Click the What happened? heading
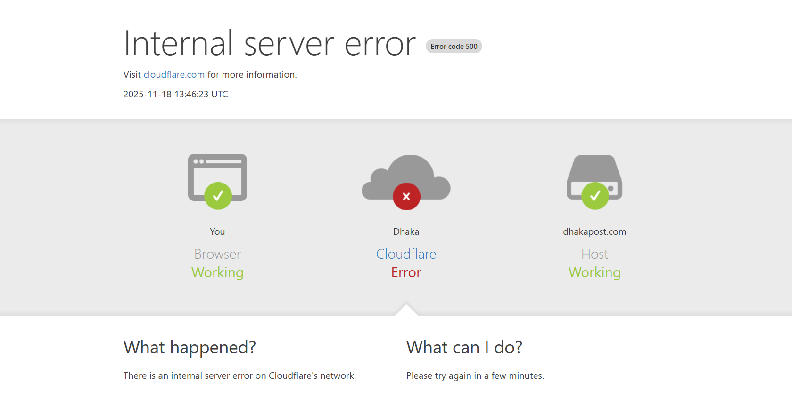Viewport: 792px width, 399px height. pyautogui.click(x=190, y=347)
